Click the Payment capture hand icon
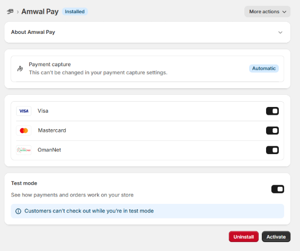This screenshot has width=300, height=251. pos(20,68)
